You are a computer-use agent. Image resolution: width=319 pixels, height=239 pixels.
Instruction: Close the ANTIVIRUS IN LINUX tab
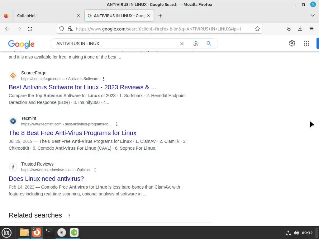click(149, 16)
